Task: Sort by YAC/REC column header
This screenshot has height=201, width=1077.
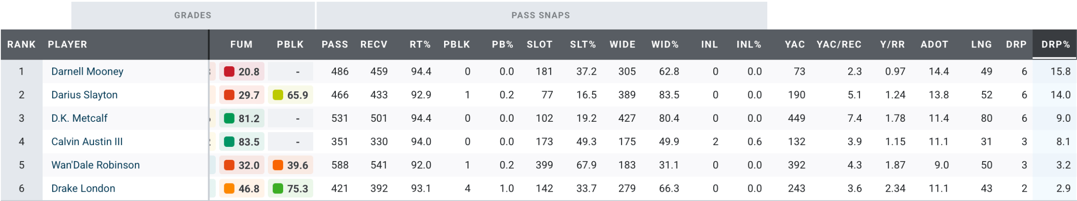Action: pyautogui.click(x=839, y=45)
